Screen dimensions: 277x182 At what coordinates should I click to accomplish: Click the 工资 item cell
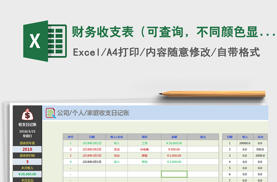(x=144, y=143)
